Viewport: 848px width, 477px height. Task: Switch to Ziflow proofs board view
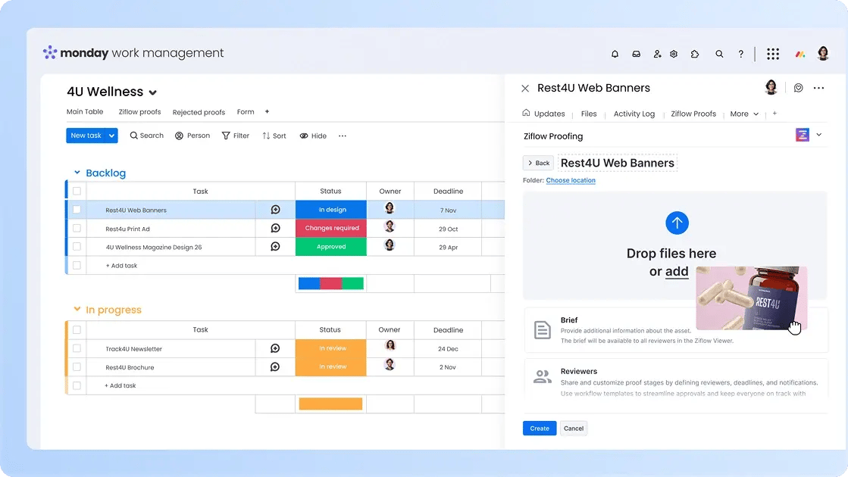click(139, 112)
